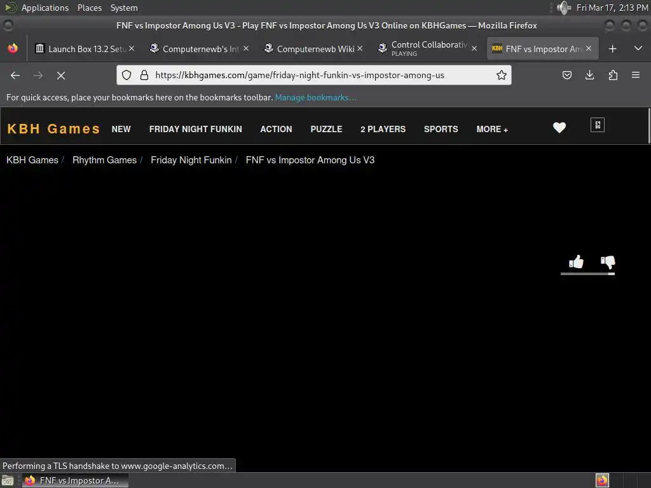The image size is (651, 488).
Task: Click the square grid icon in KBH header
Action: [598, 125]
